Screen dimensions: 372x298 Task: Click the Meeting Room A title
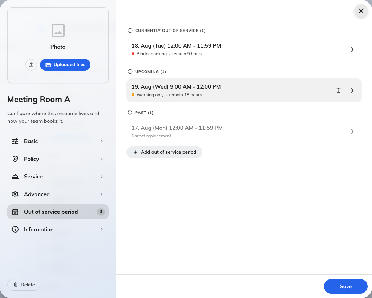click(x=39, y=100)
